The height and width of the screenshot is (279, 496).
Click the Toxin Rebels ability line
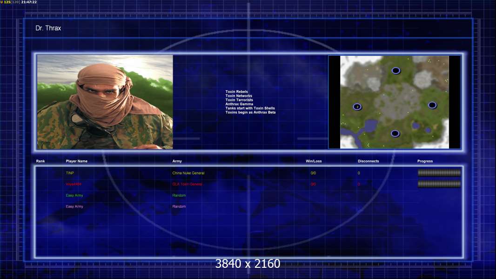237,92
